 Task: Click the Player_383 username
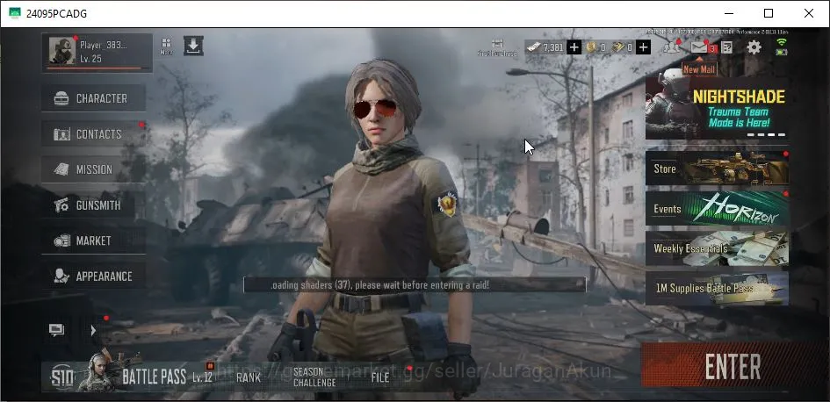(x=104, y=45)
